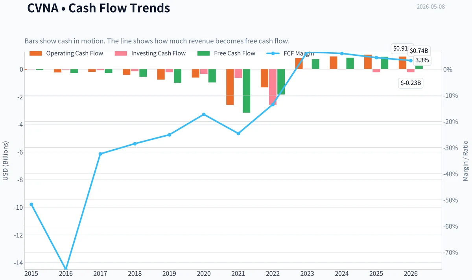Click the "2026" x-axis label
The image size is (472, 280).
click(411, 273)
